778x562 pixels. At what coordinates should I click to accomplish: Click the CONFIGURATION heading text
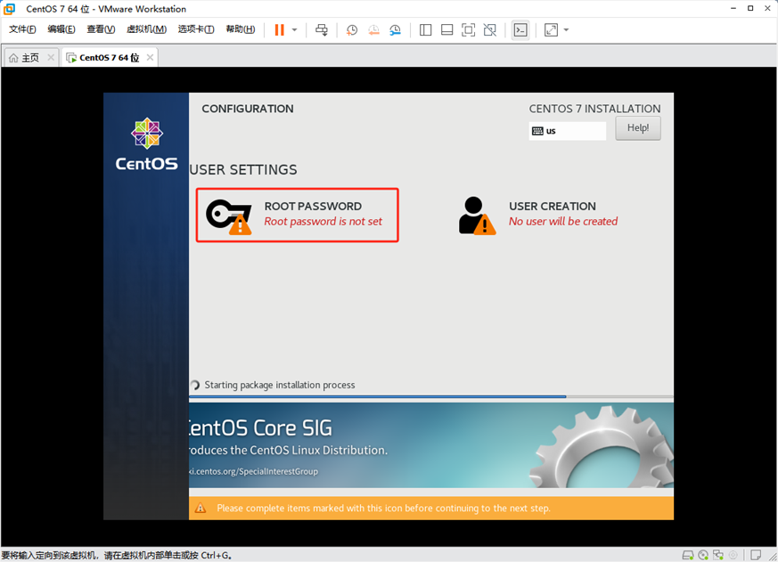pyautogui.click(x=248, y=109)
